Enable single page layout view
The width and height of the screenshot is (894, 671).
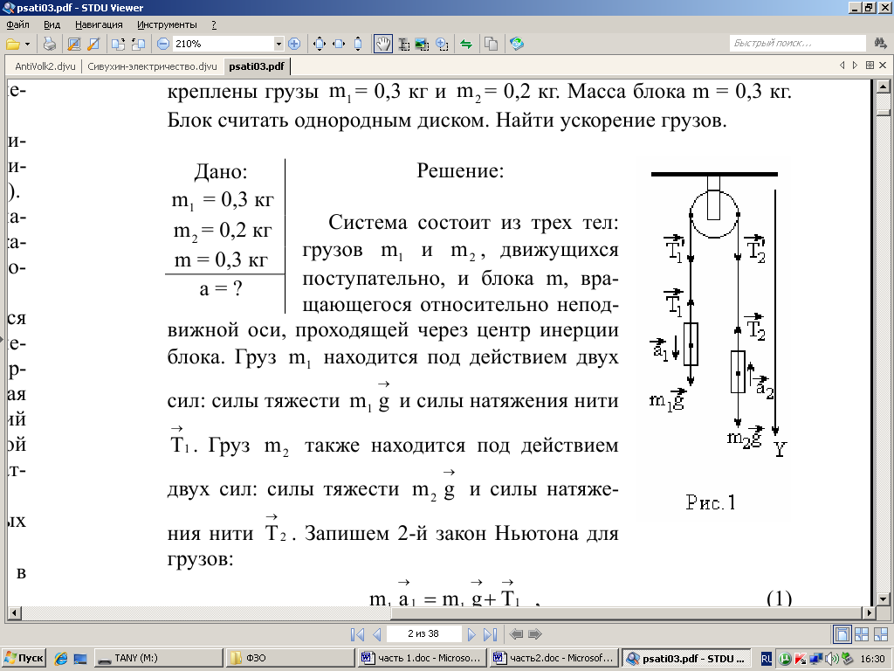842,634
